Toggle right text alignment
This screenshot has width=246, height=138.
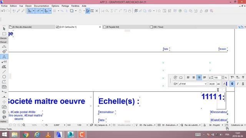199,77
